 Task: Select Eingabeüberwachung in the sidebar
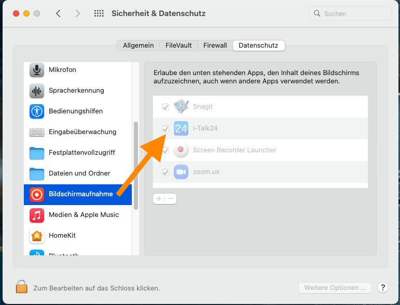tap(82, 132)
